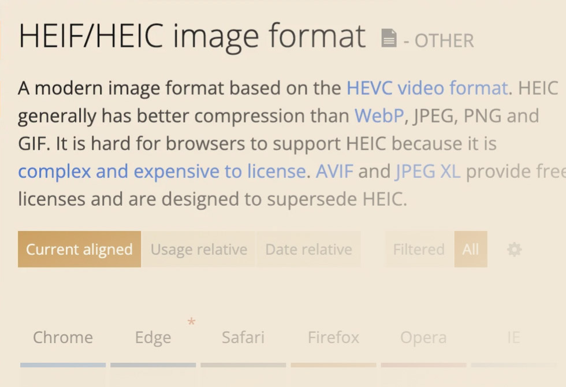Click the Firefox browser column header
The image size is (566, 387).
[333, 337]
